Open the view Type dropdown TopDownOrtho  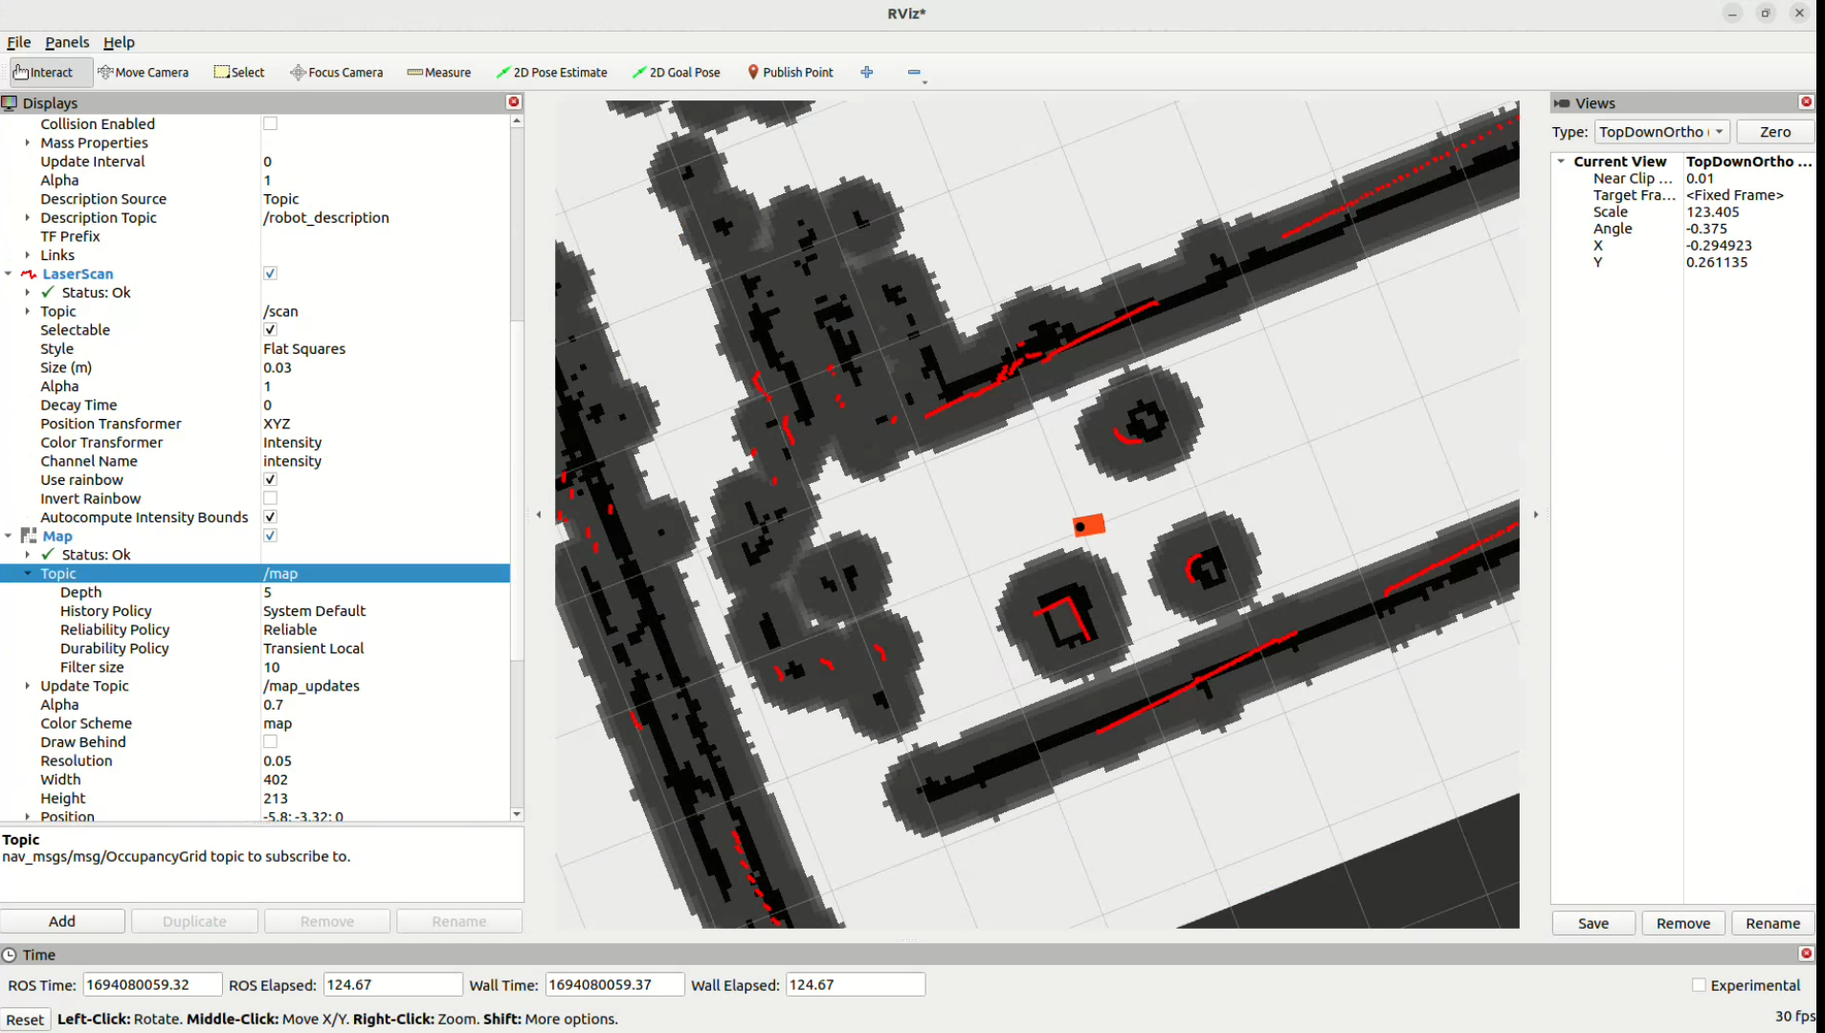(1661, 132)
